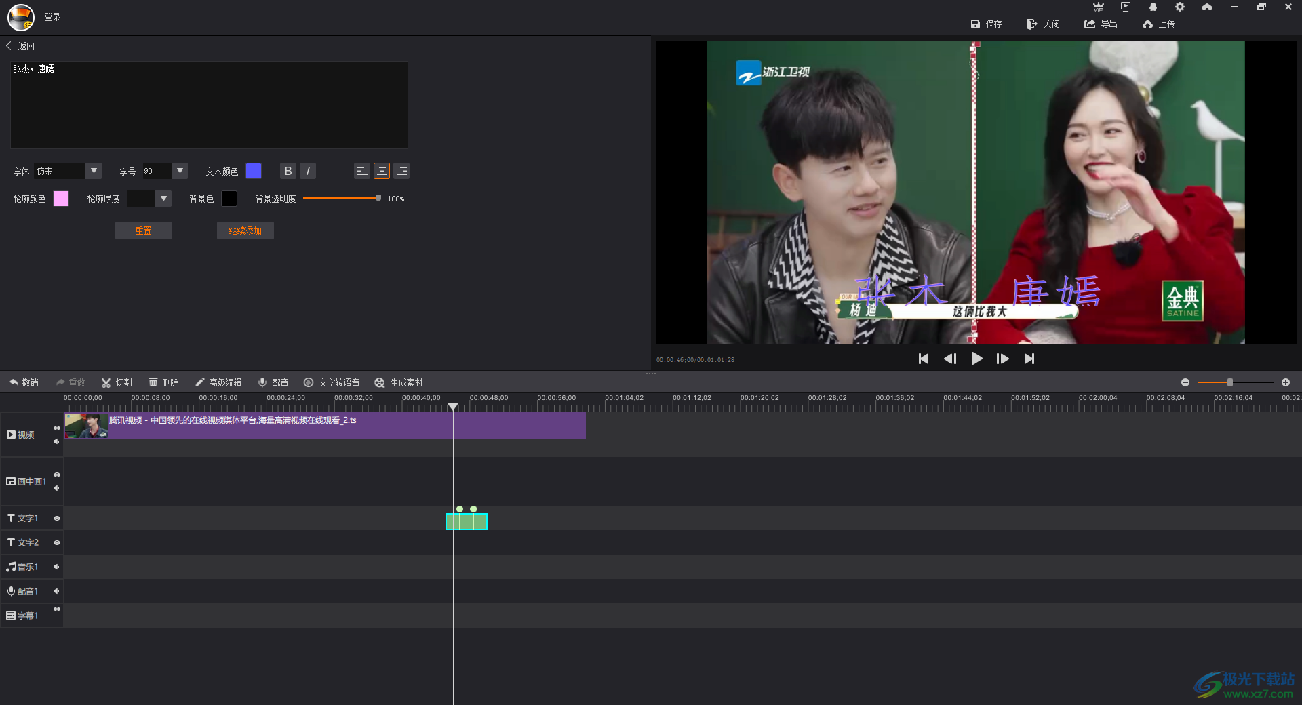Image resolution: width=1302 pixels, height=705 pixels.
Task: Select the text clip on 文字1 track
Action: coord(467,521)
